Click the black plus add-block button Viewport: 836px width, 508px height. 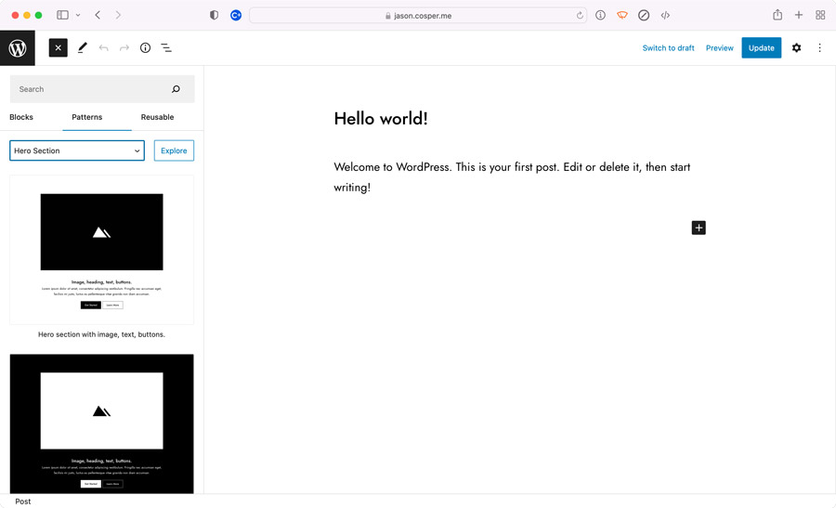699,228
